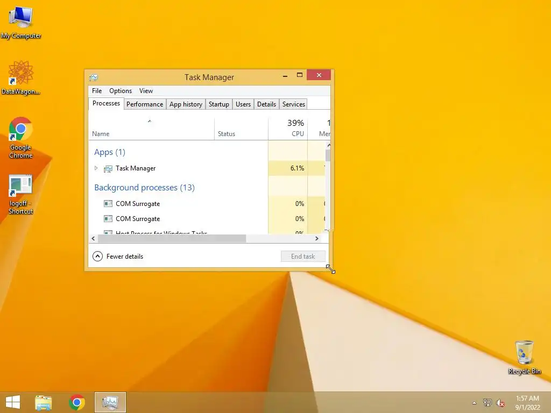Image resolution: width=551 pixels, height=413 pixels.
Task: Open the clock showing 1:57 AM
Action: pyautogui.click(x=527, y=403)
